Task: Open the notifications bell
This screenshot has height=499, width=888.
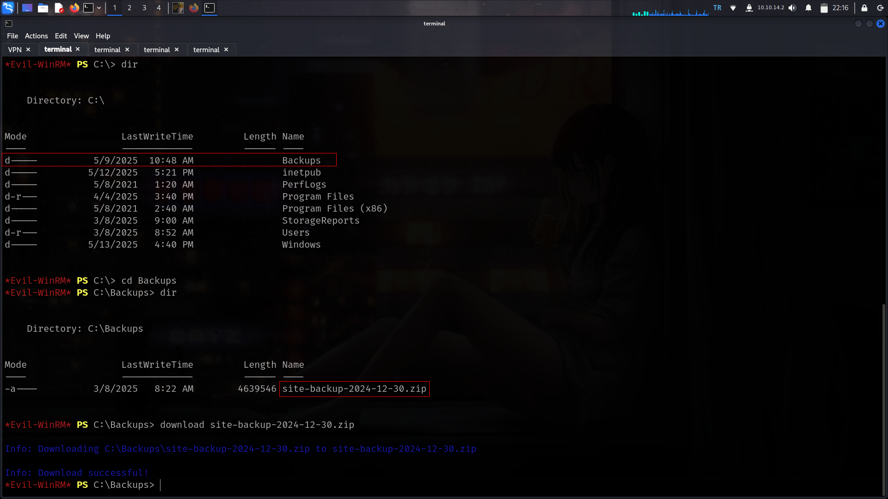Action: pyautogui.click(x=808, y=8)
